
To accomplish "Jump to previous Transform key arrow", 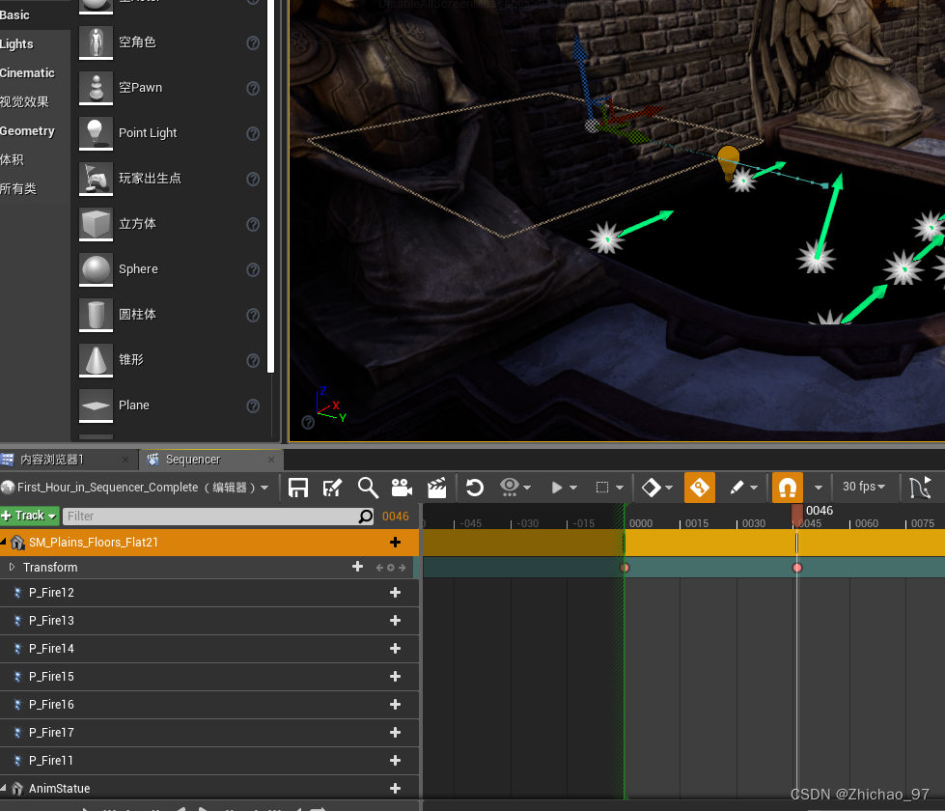I will pos(379,568).
